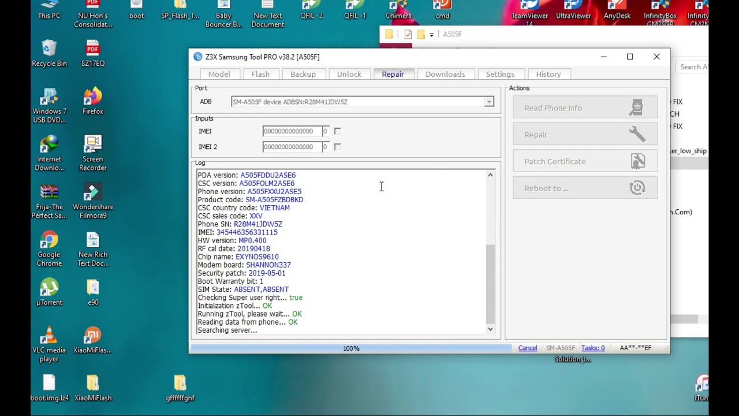Open the New Rich Text Document icon

pyautogui.click(x=93, y=249)
